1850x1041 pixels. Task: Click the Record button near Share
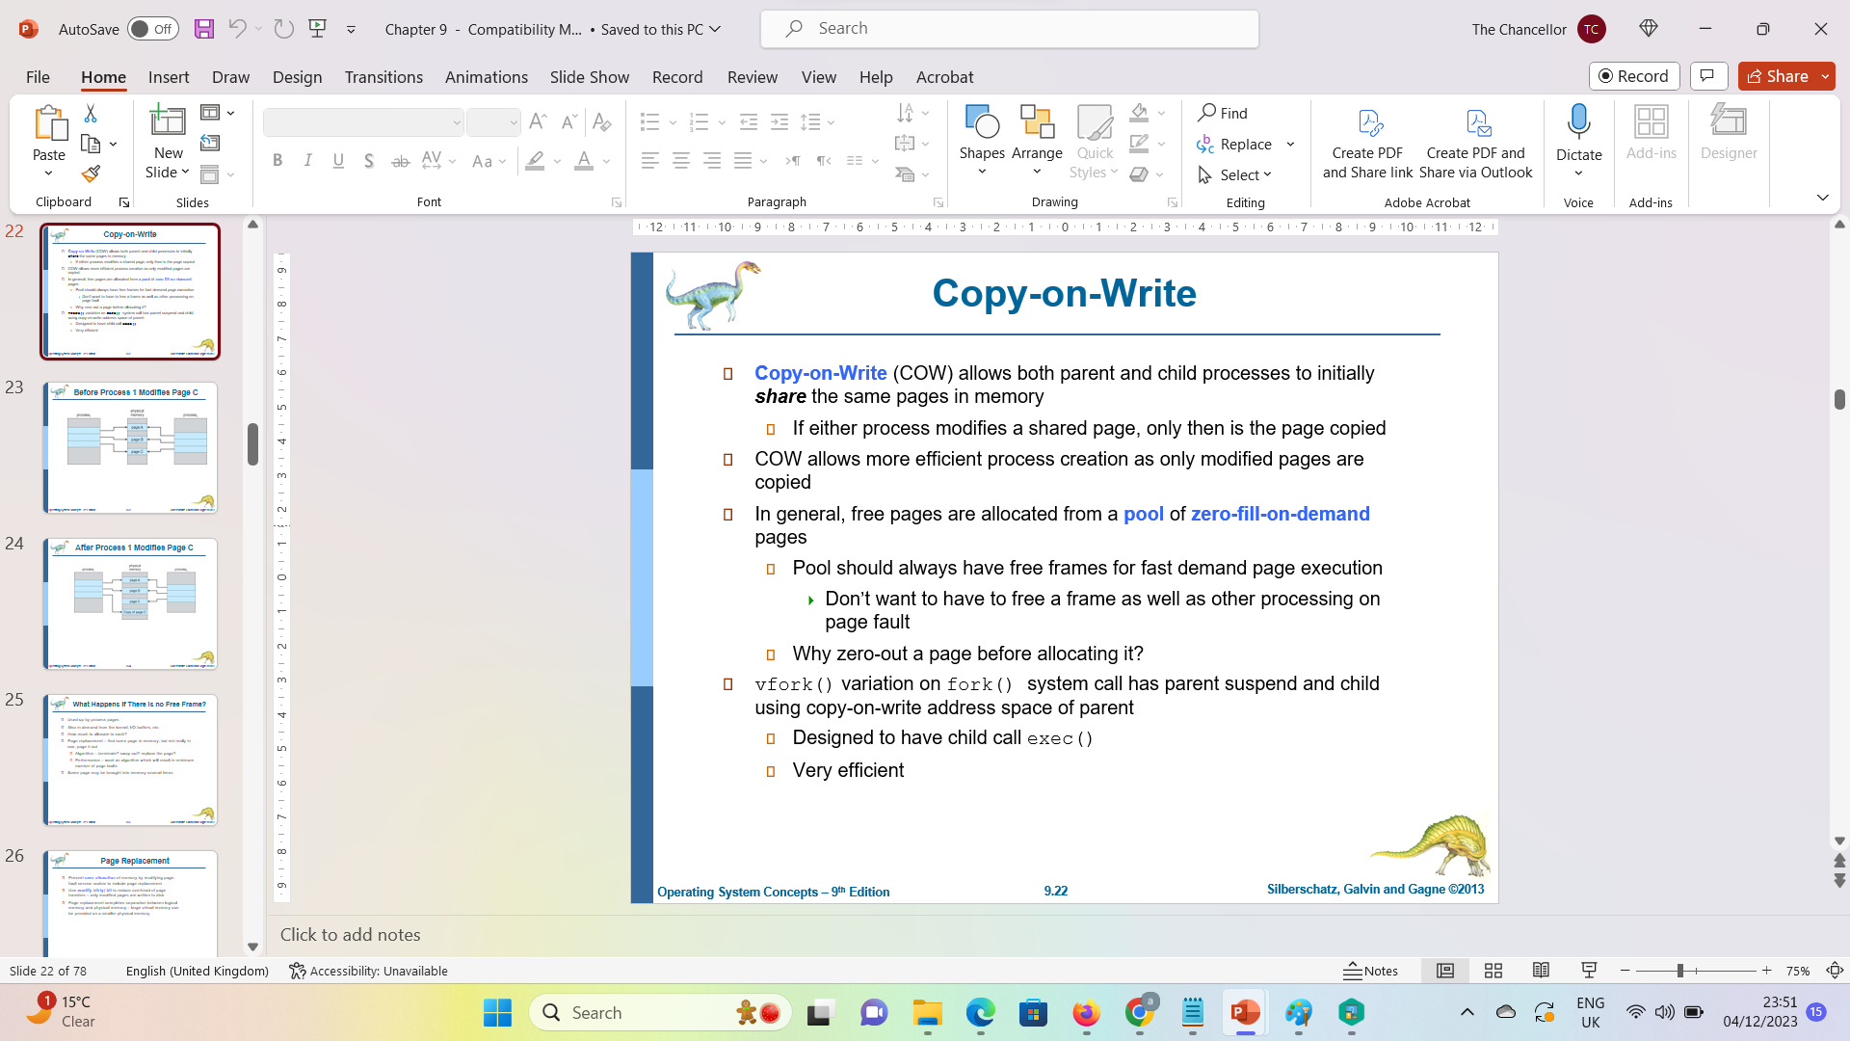click(x=1634, y=75)
